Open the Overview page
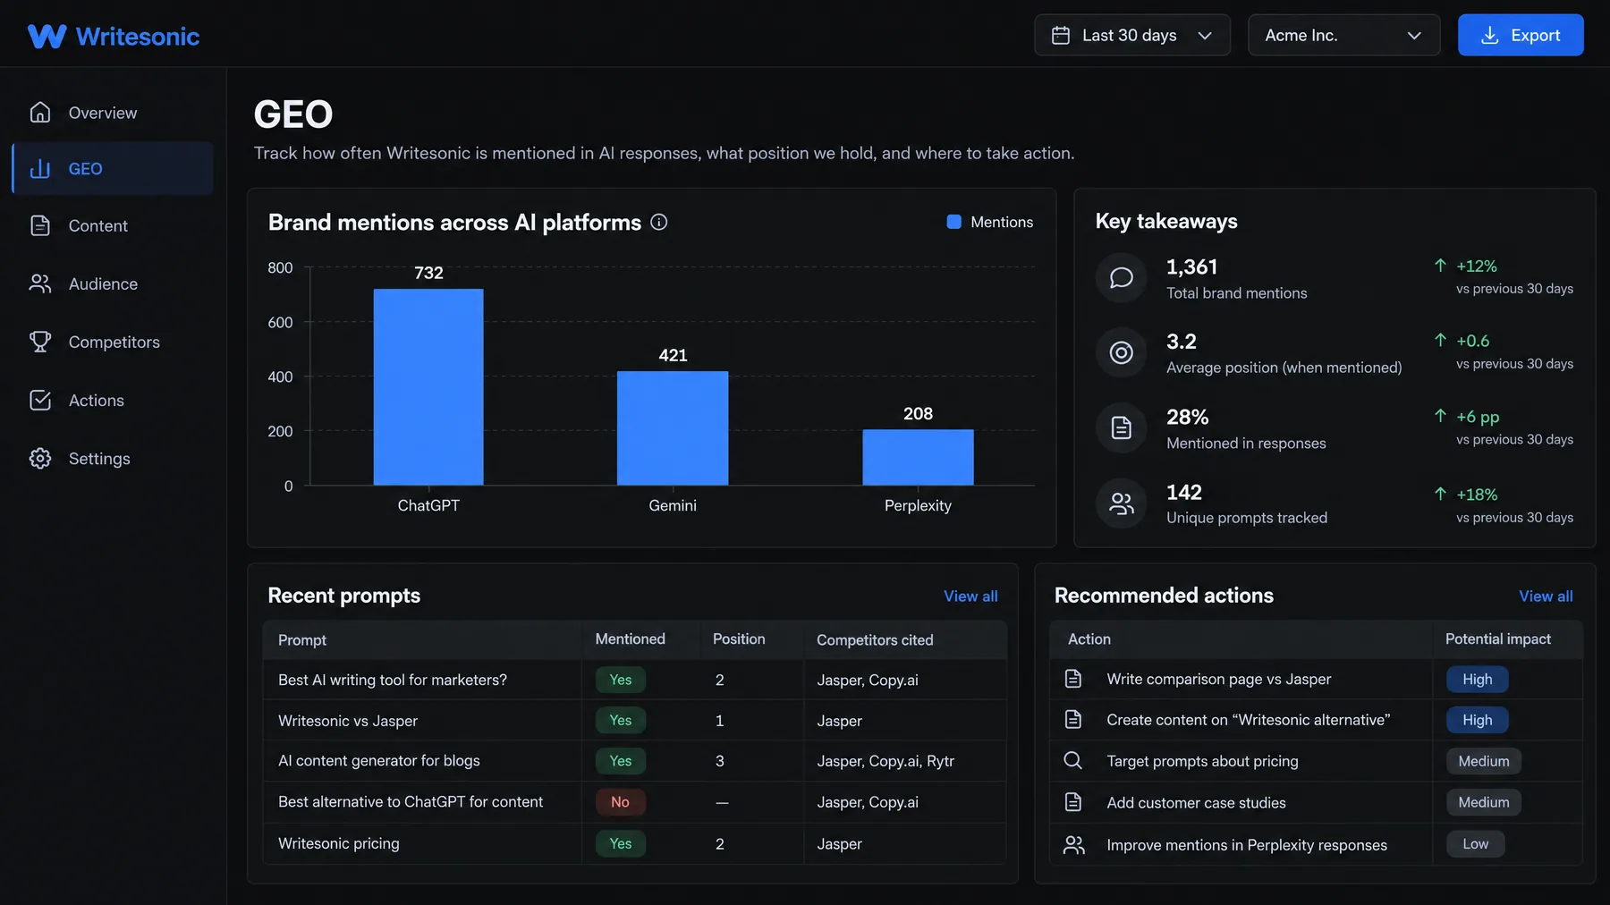Viewport: 1610px width, 905px height. coord(113,113)
